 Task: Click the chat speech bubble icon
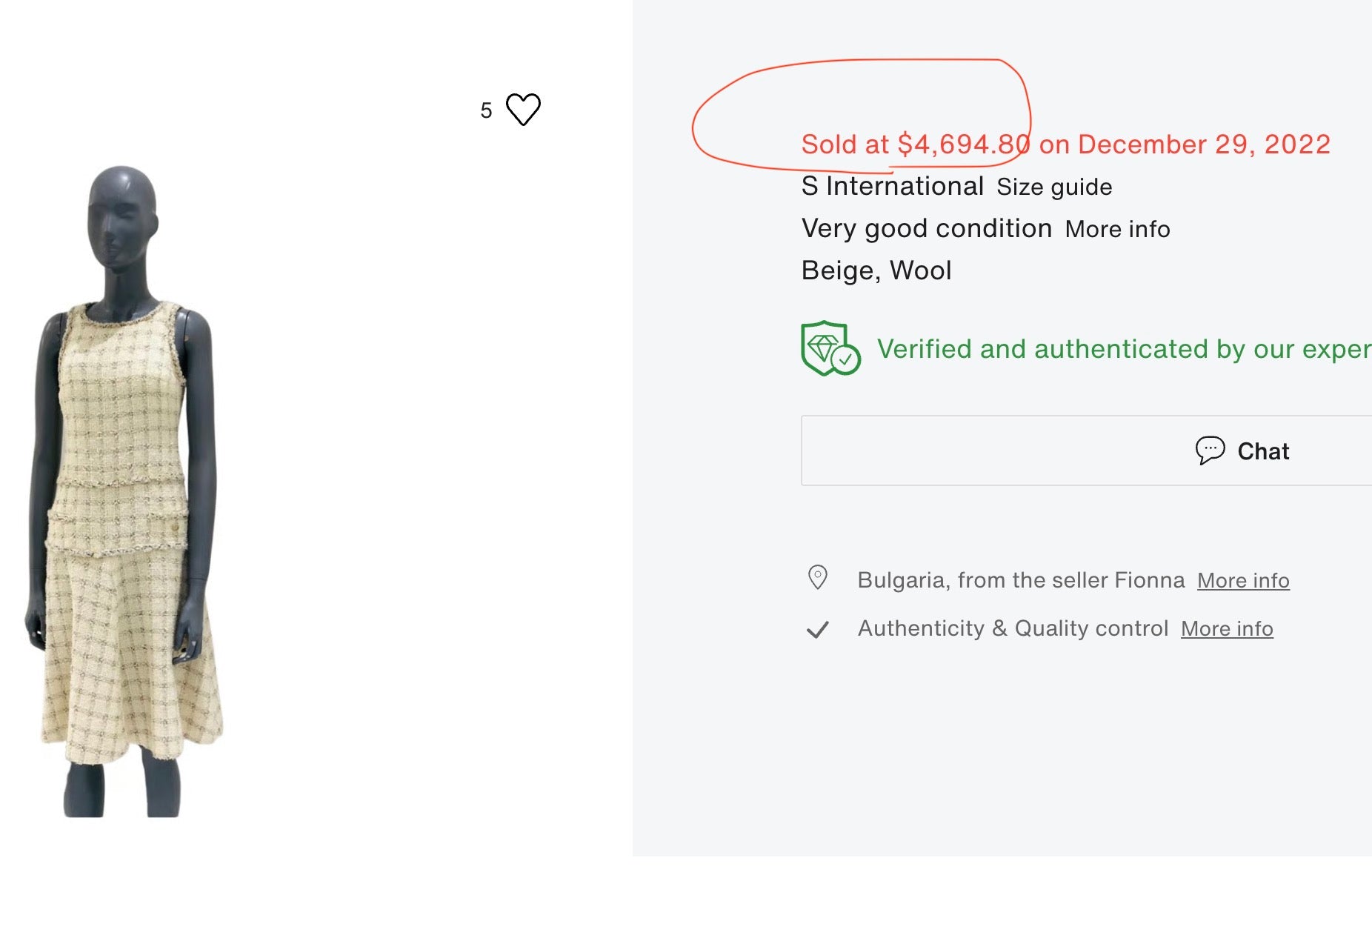pyautogui.click(x=1210, y=450)
